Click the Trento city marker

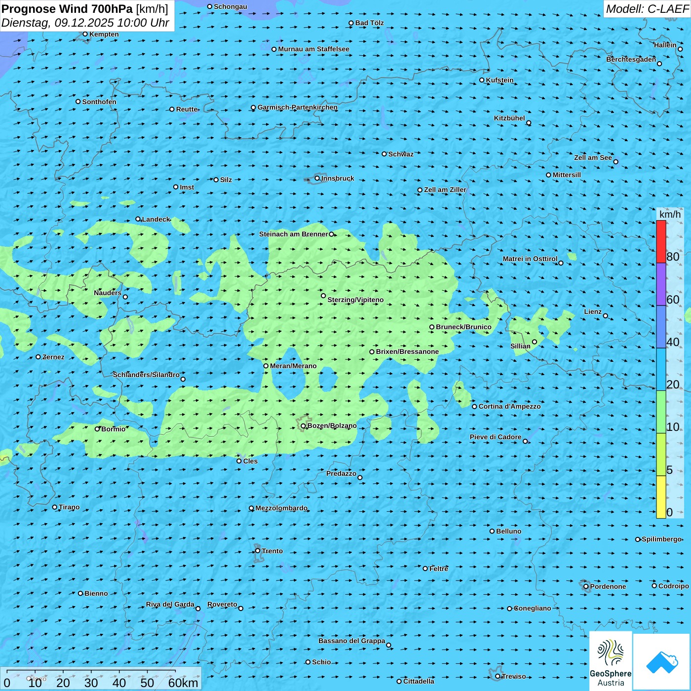pyautogui.click(x=258, y=551)
